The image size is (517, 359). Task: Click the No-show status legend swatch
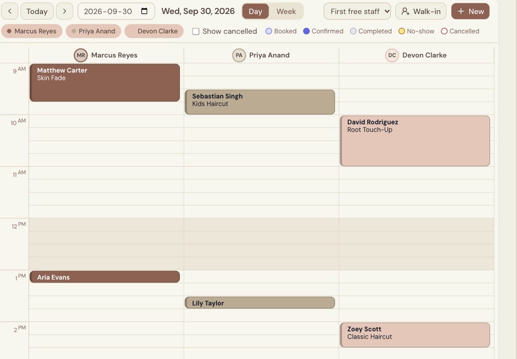[x=402, y=31]
